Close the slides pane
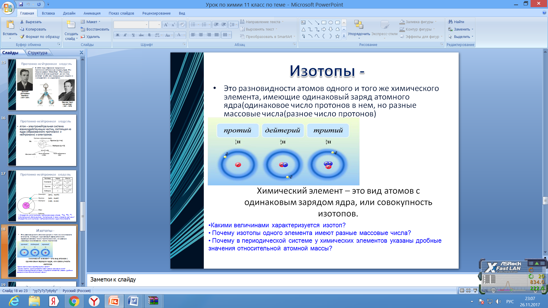 coord(81,52)
